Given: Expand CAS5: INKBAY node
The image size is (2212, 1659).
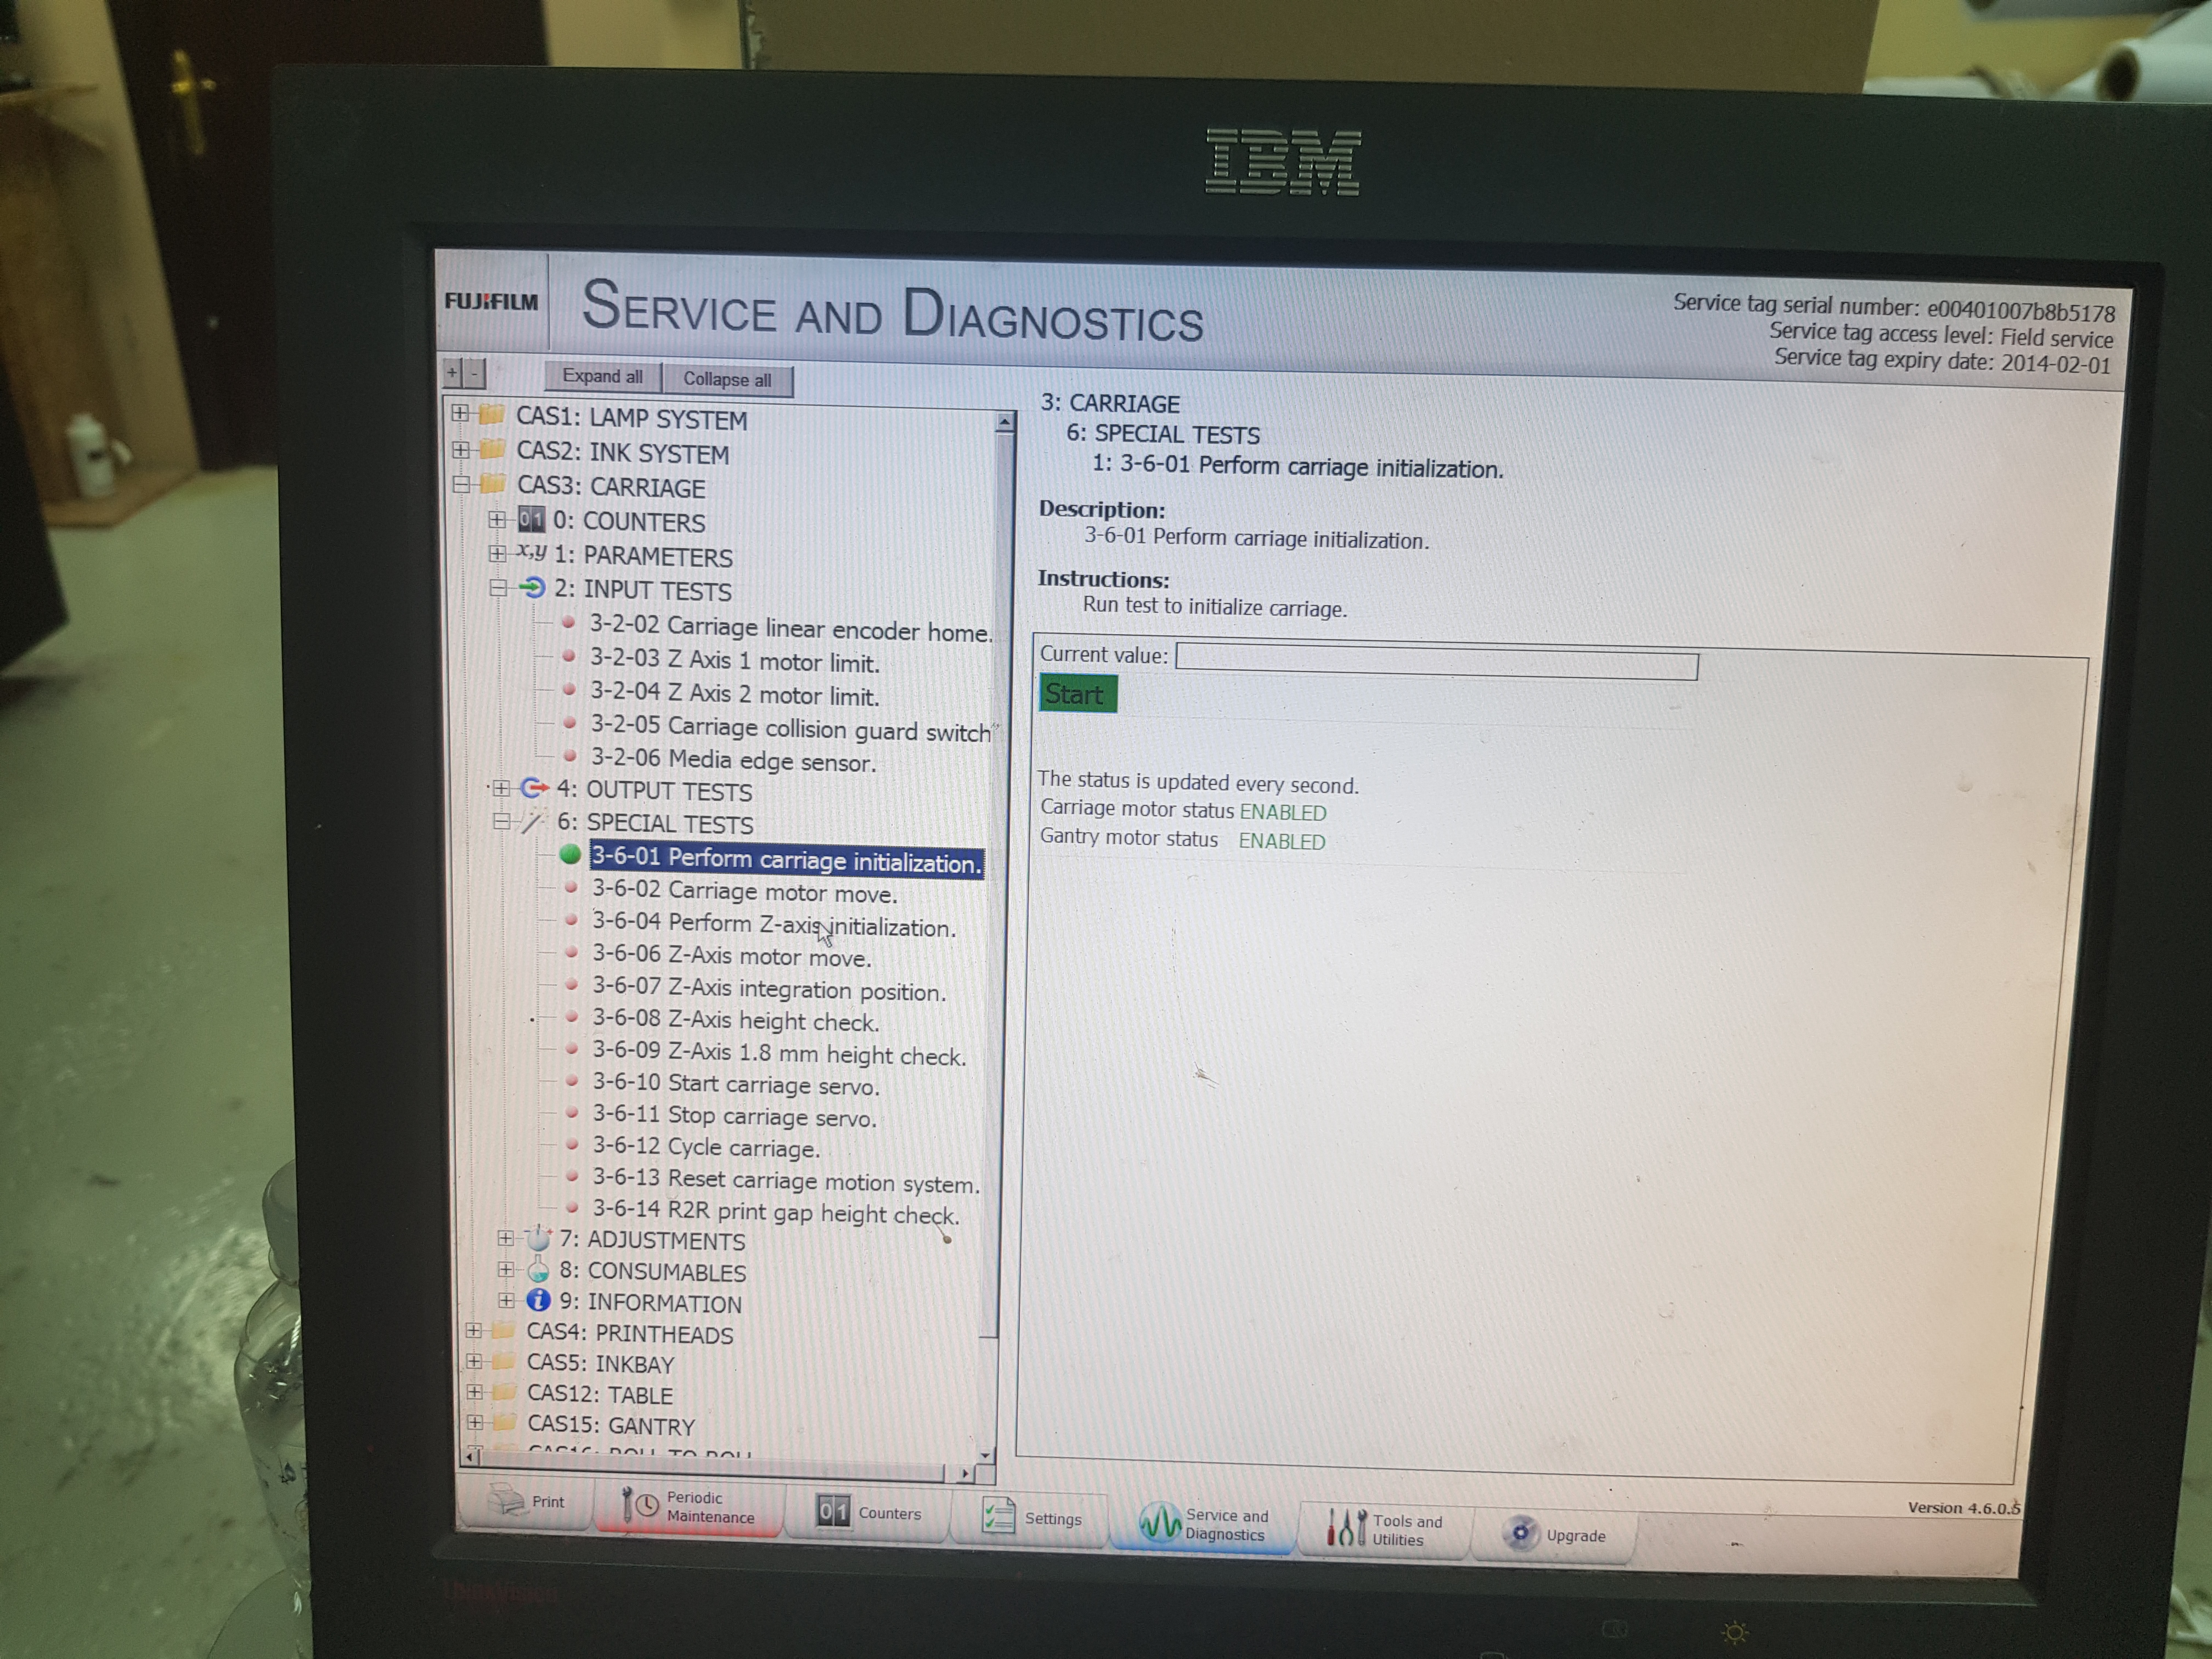Looking at the screenshot, I should click(x=474, y=1361).
